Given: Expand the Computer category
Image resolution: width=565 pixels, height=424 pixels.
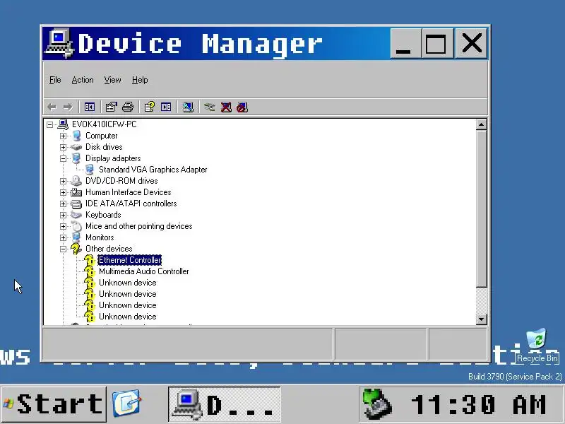Looking at the screenshot, I should 63,136.
